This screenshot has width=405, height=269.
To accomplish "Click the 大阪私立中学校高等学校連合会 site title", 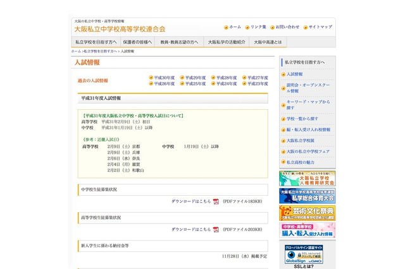I will [x=120, y=29].
